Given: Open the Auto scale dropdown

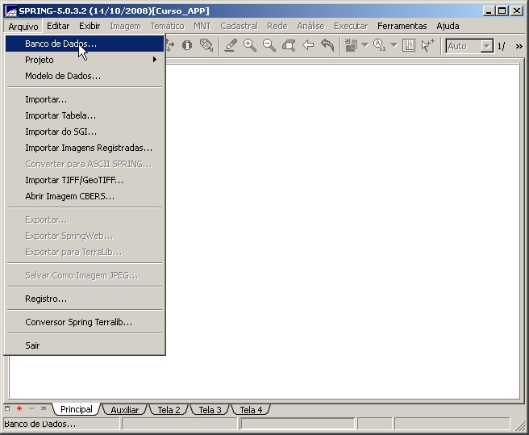Looking at the screenshot, I should click(486, 46).
